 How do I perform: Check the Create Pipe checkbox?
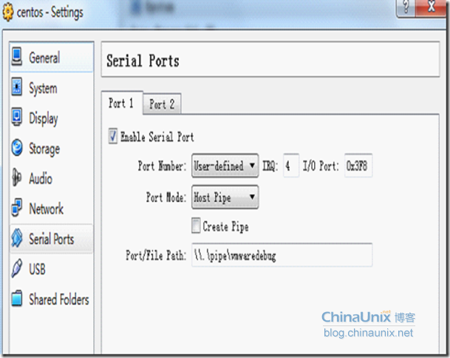click(x=196, y=226)
